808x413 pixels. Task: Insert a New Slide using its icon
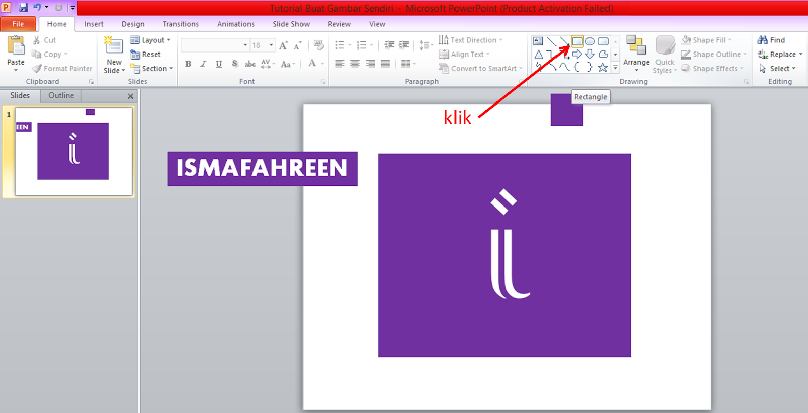[x=114, y=46]
